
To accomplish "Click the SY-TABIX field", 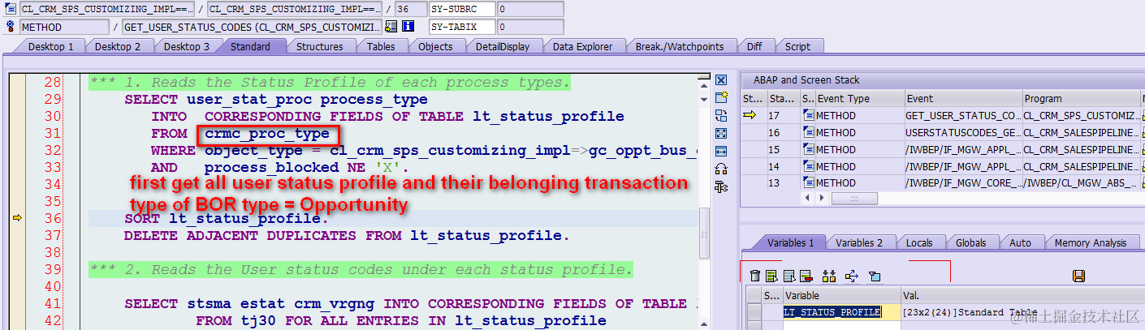I will click(x=461, y=27).
